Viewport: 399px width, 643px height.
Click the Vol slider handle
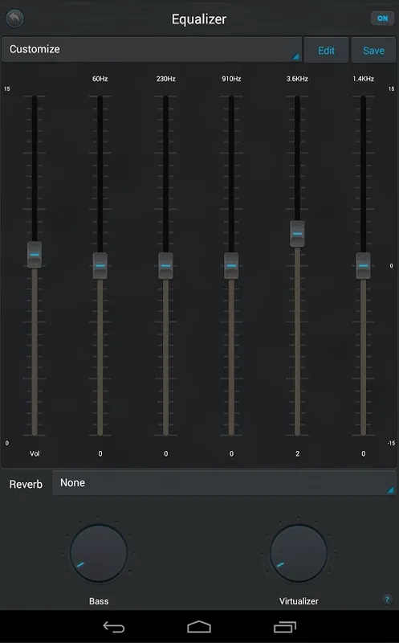coord(35,255)
